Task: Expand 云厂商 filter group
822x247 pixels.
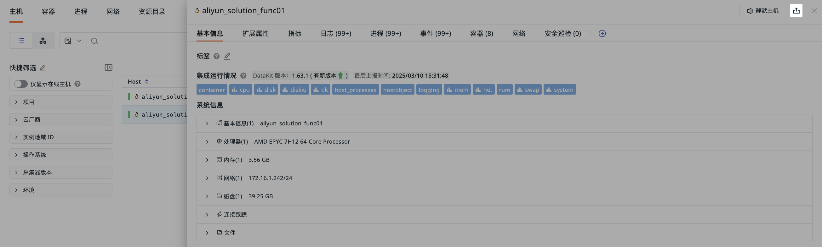Action: (x=61, y=120)
